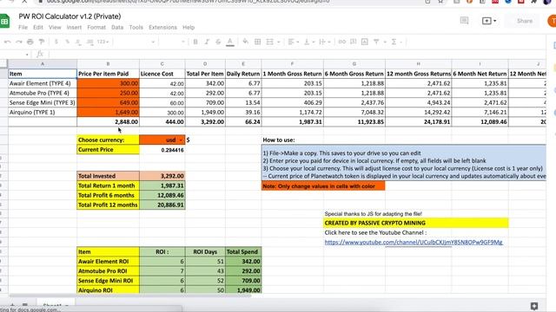The height and width of the screenshot is (312, 556).
Task: Increase decimal places
Action: coord(89,42)
